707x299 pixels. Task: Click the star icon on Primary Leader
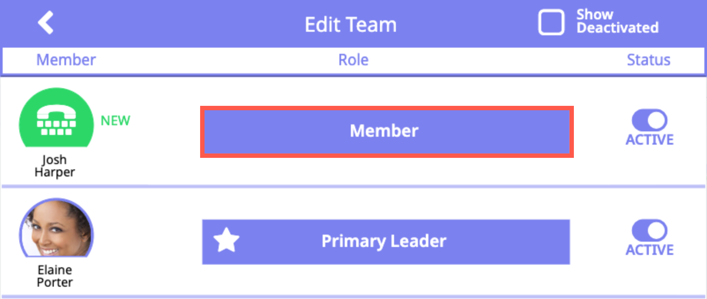pos(226,240)
